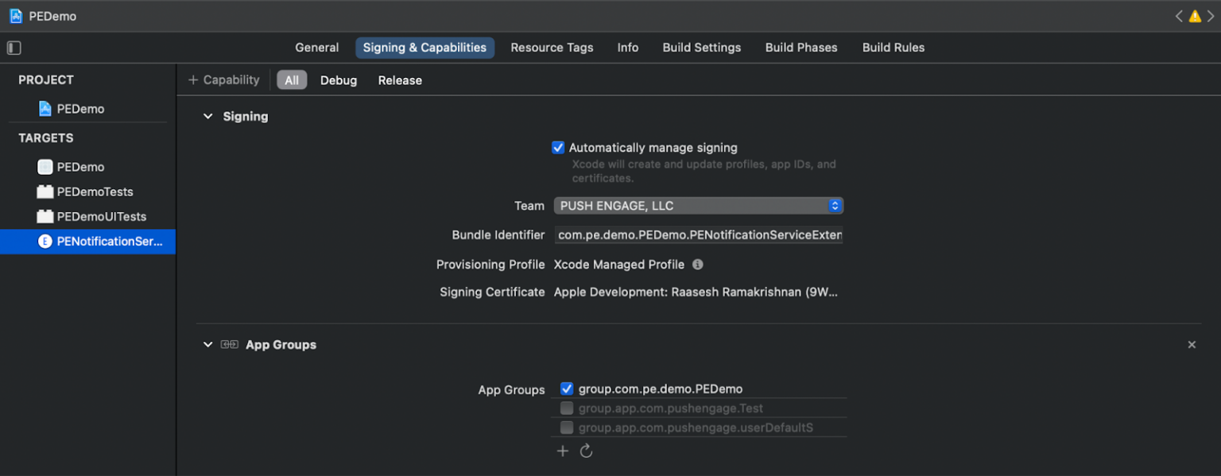Uncheck the group.com.pe.demo.PEDemo app group

567,389
